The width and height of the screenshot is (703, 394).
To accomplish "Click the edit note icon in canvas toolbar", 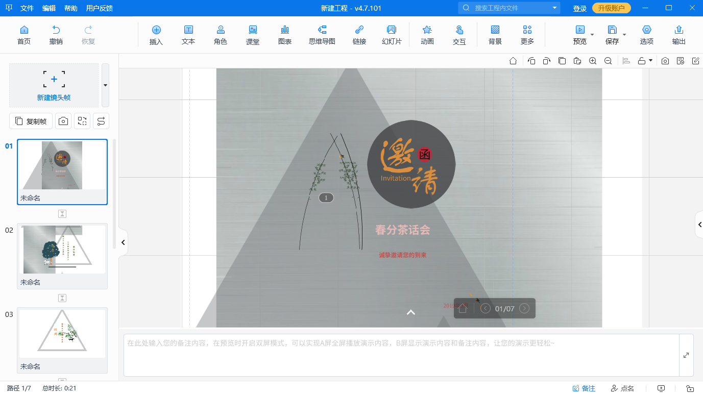I will [x=695, y=61].
